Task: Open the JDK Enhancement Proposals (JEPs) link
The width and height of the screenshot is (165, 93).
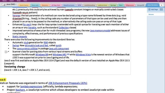Action: click(x=68, y=83)
